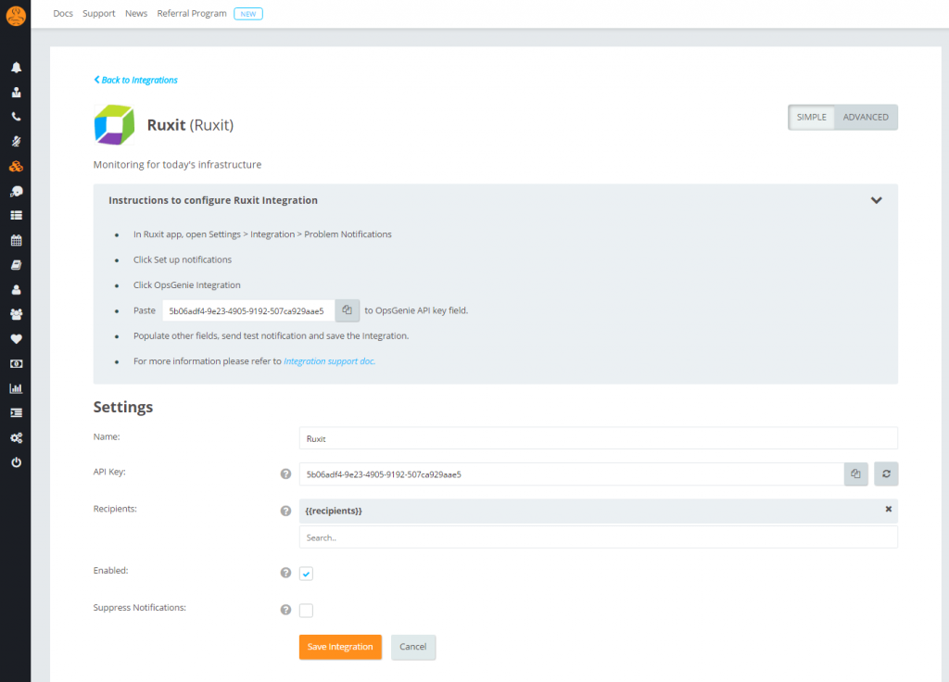Open the phone icon in sidebar
Viewport: 949px width, 682px height.
[x=17, y=117]
